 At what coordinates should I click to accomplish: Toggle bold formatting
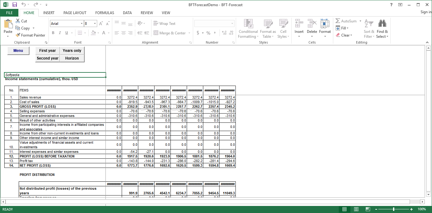click(x=53, y=33)
